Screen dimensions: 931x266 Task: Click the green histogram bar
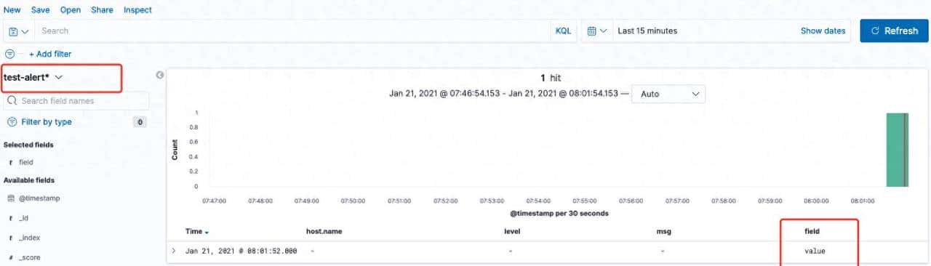point(897,150)
